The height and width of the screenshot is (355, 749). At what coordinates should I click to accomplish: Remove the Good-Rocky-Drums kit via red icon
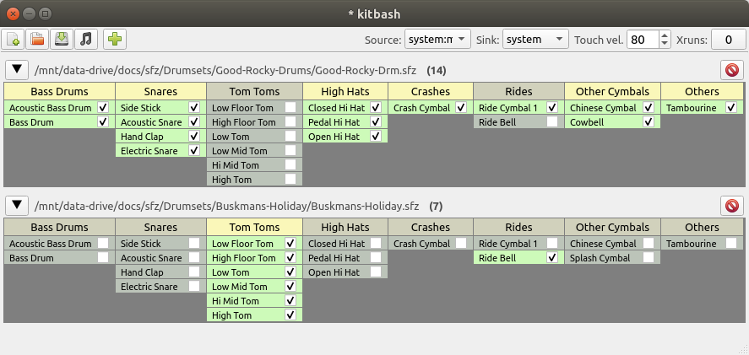732,70
